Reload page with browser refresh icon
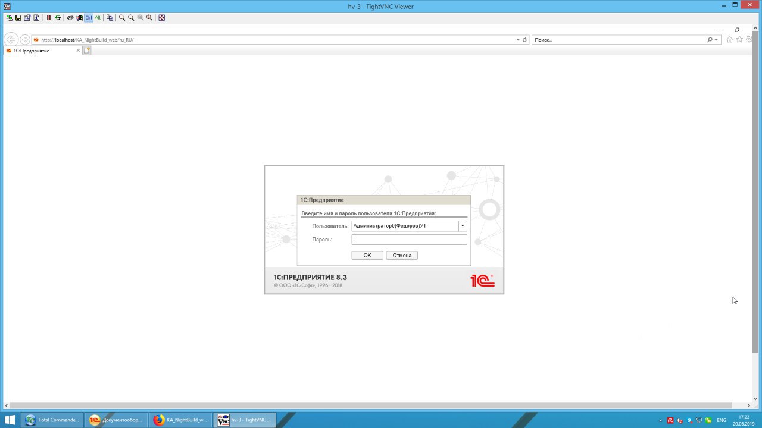Viewport: 762px width, 428px height. pos(524,40)
